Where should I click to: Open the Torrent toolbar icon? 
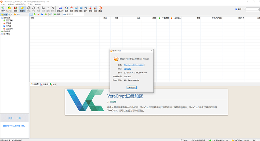tap(9, 9)
